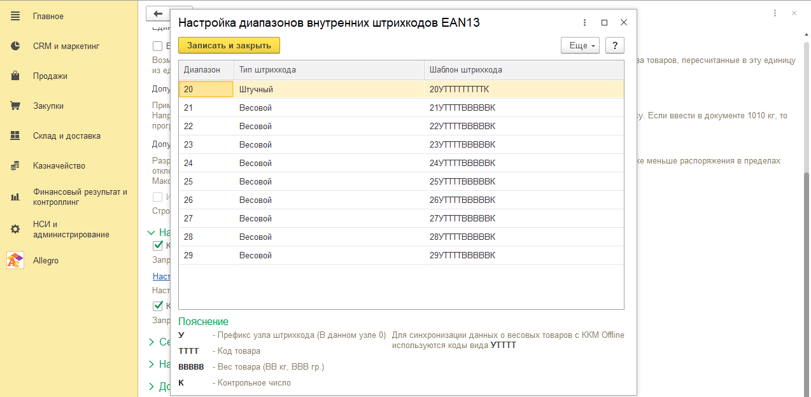The height and width of the screenshot is (397, 811).
Task: Click the CRM и маркетинг pie chart icon
Action: point(15,46)
